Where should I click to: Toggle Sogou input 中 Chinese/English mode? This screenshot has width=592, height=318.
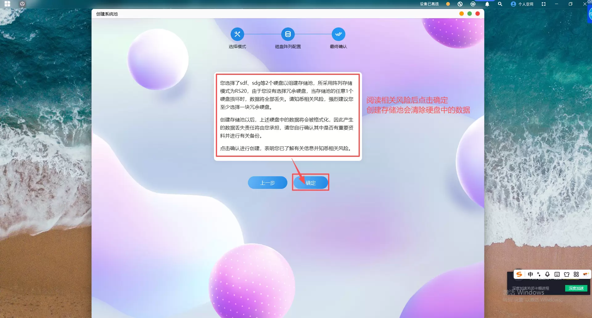[530, 274]
